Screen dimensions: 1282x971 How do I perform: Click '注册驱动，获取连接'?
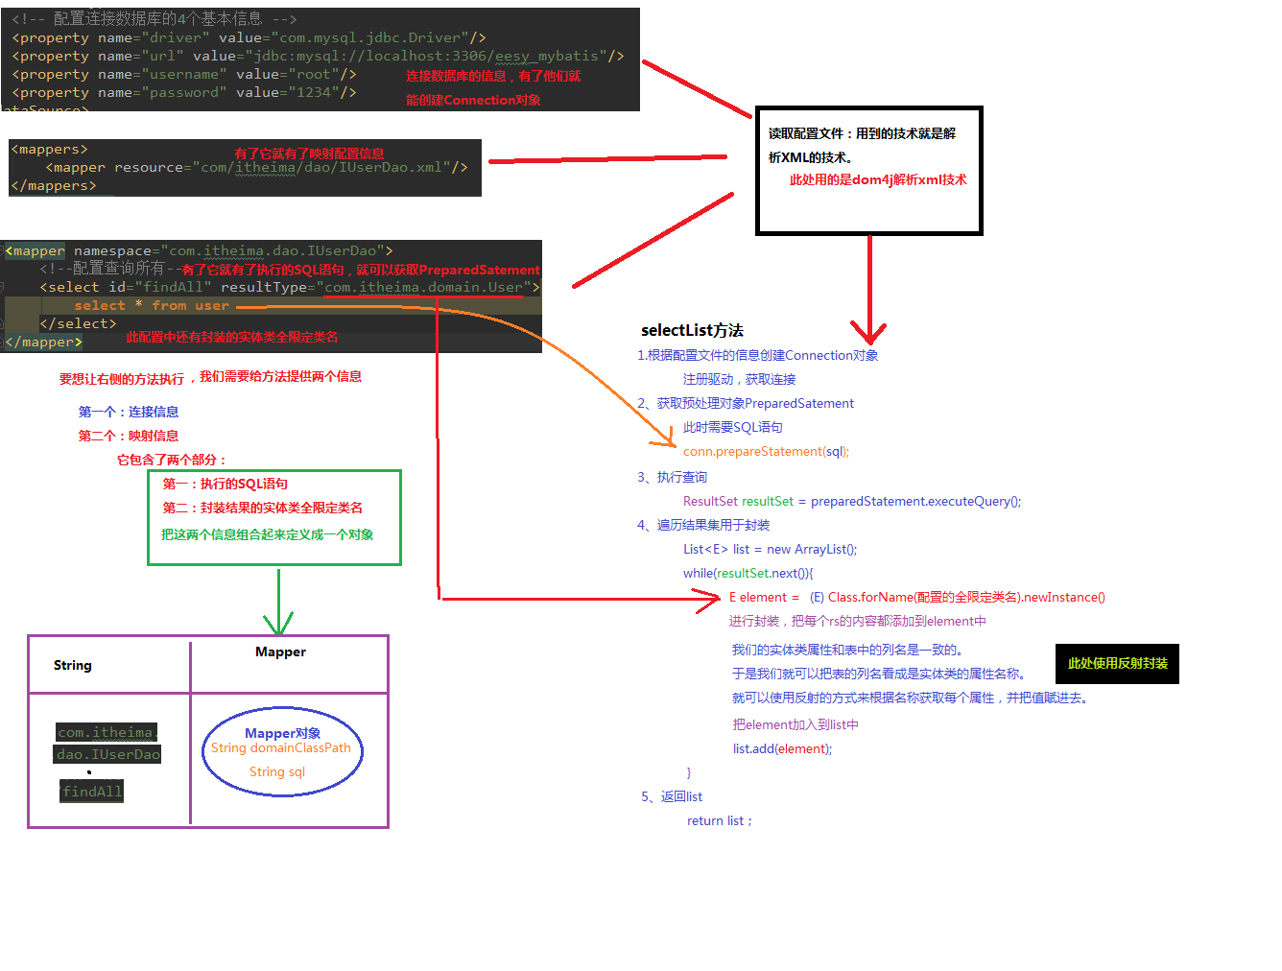pos(739,379)
